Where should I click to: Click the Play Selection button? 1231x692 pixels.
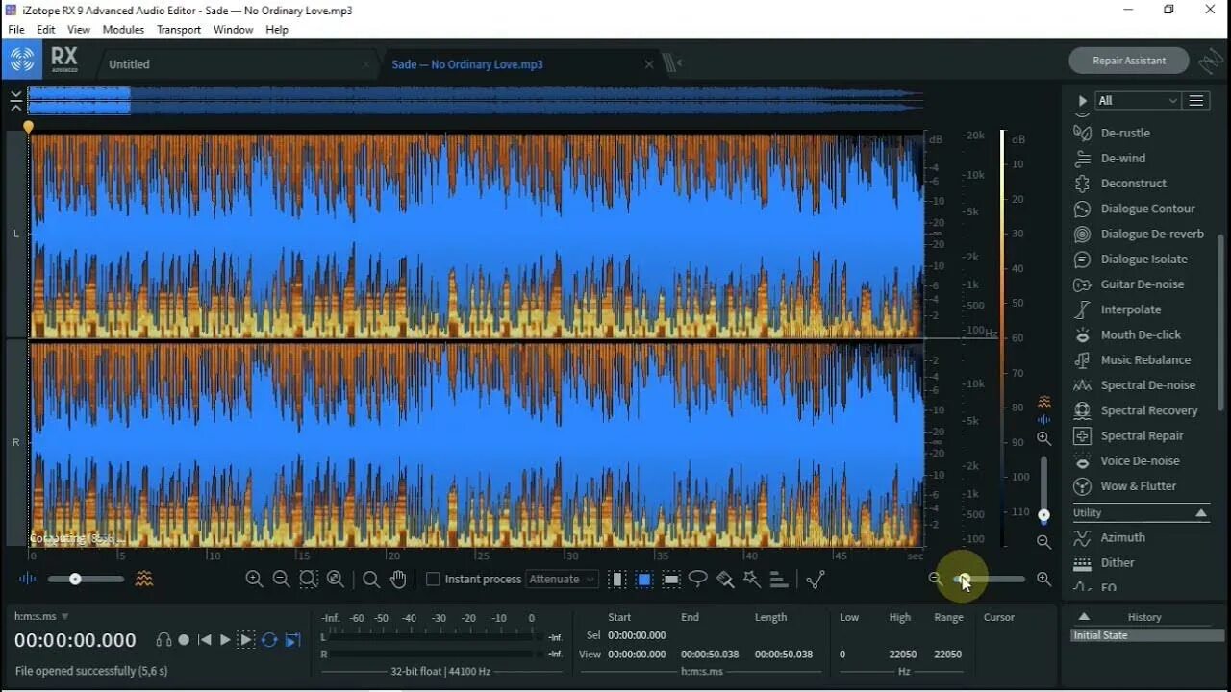[246, 640]
